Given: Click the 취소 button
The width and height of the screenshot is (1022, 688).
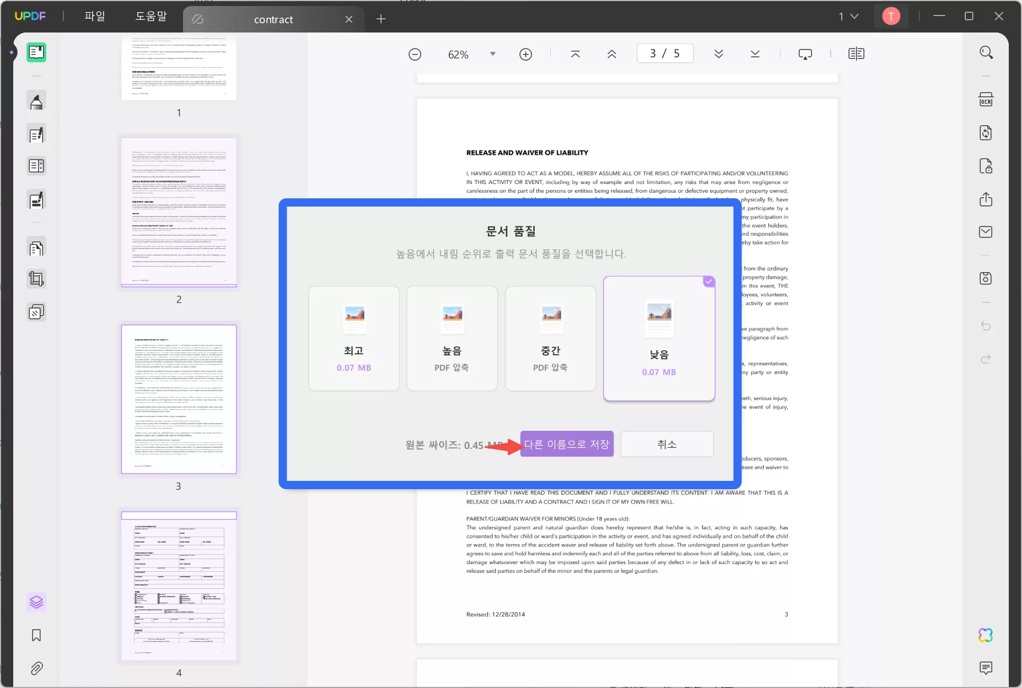Looking at the screenshot, I should [667, 444].
